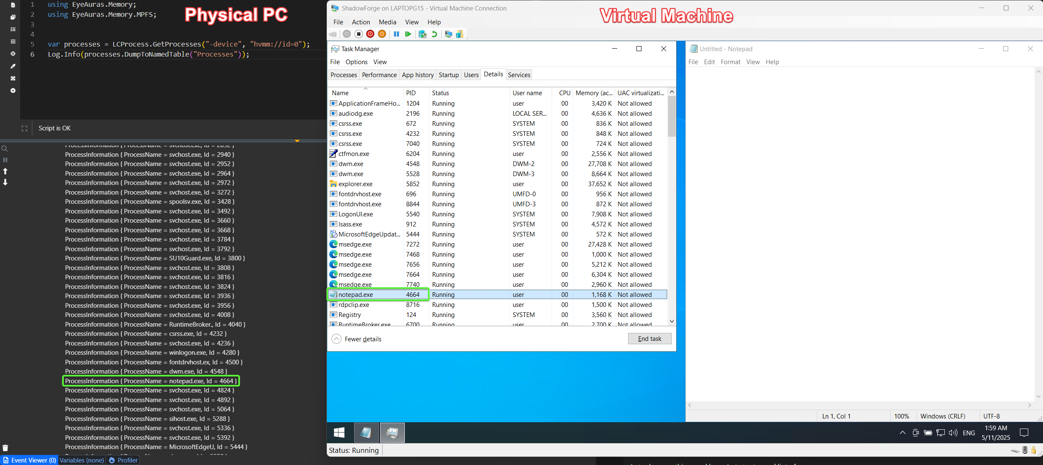Open Windows Start menu in VM

(x=339, y=433)
